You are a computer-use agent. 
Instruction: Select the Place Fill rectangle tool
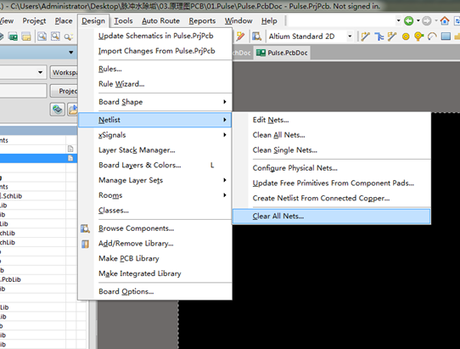[446, 37]
